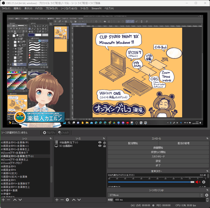
Task: Lock the 95自画像(左下小) source
Action: [104, 142]
